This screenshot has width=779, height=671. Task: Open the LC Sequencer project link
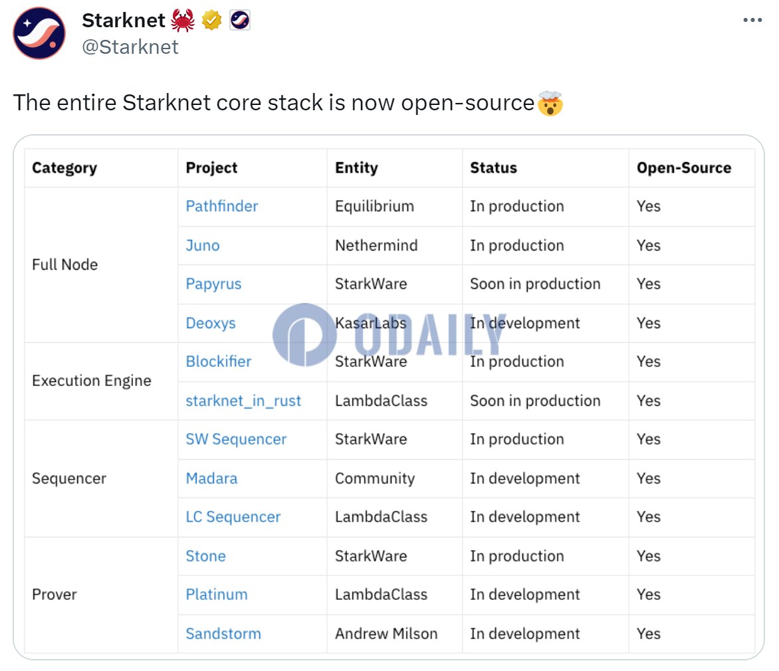233,517
